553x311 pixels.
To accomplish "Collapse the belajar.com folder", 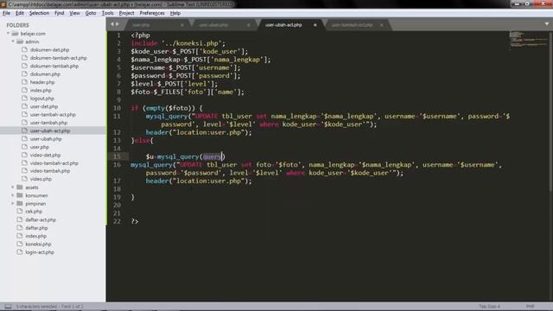I will click(8, 34).
